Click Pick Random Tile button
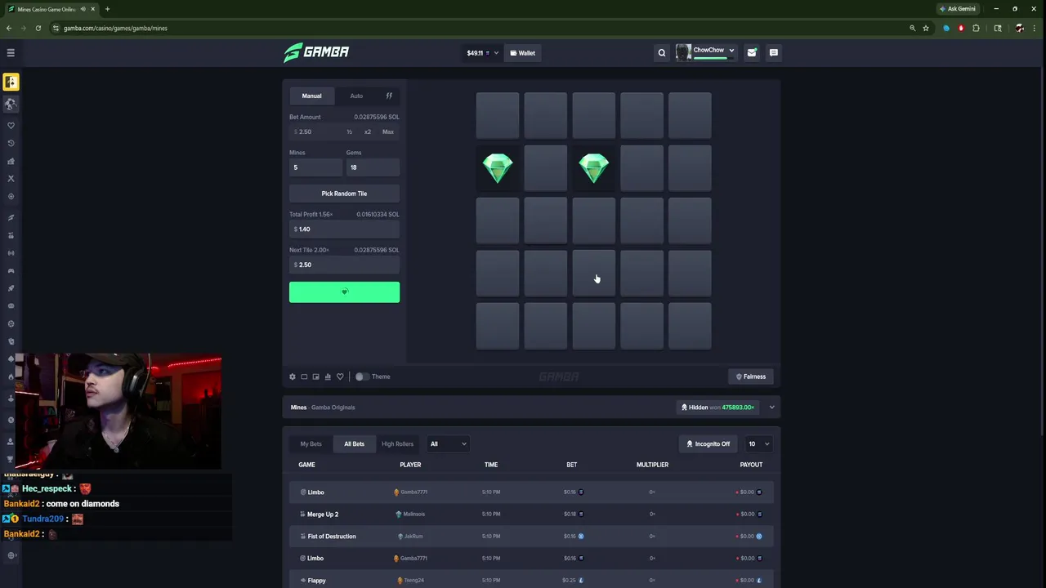 click(344, 194)
